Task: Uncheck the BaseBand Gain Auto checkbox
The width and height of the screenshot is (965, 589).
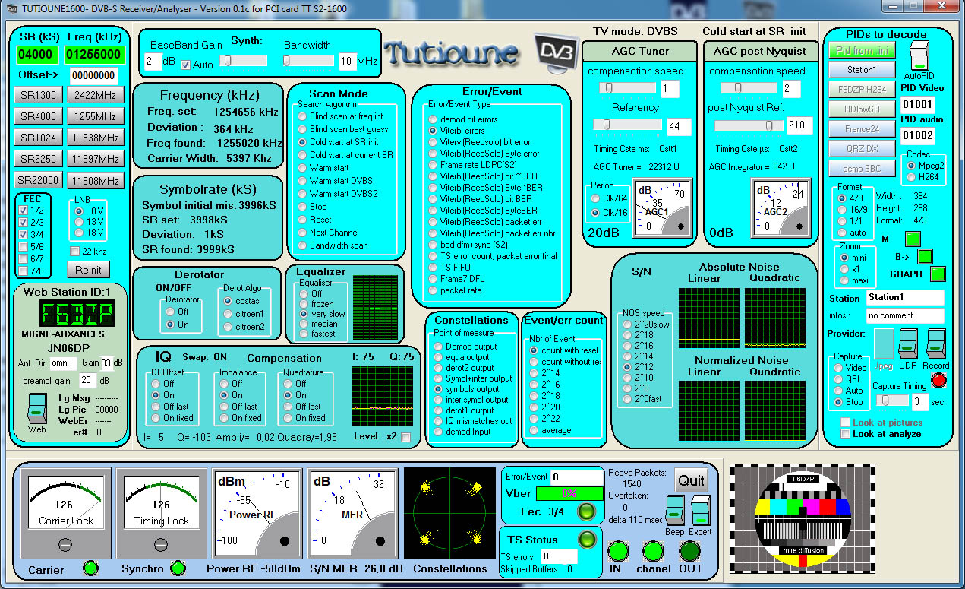Action: tap(185, 65)
